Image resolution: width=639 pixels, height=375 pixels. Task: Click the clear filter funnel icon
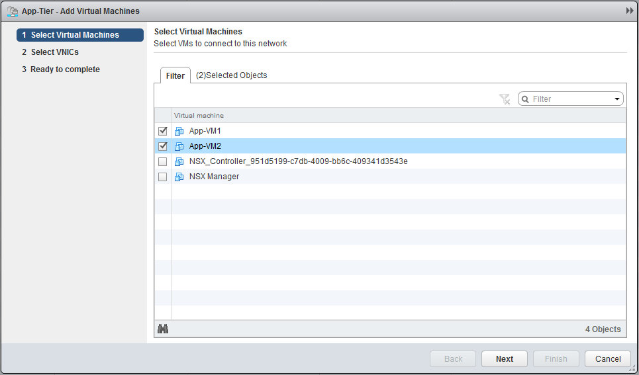point(505,99)
